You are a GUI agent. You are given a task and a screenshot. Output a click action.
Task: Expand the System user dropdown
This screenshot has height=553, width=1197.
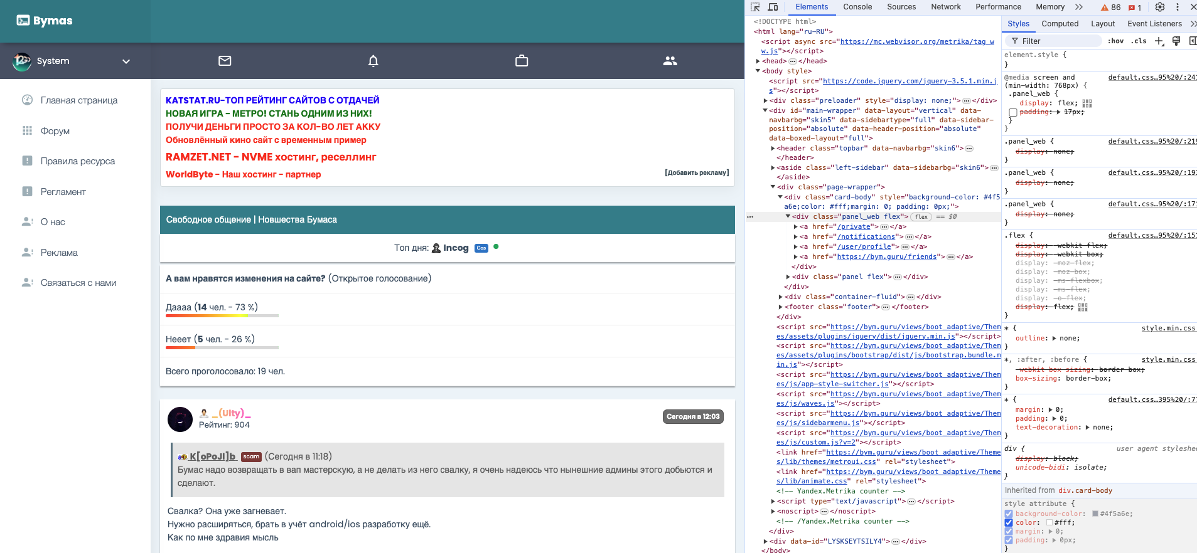[x=126, y=61]
